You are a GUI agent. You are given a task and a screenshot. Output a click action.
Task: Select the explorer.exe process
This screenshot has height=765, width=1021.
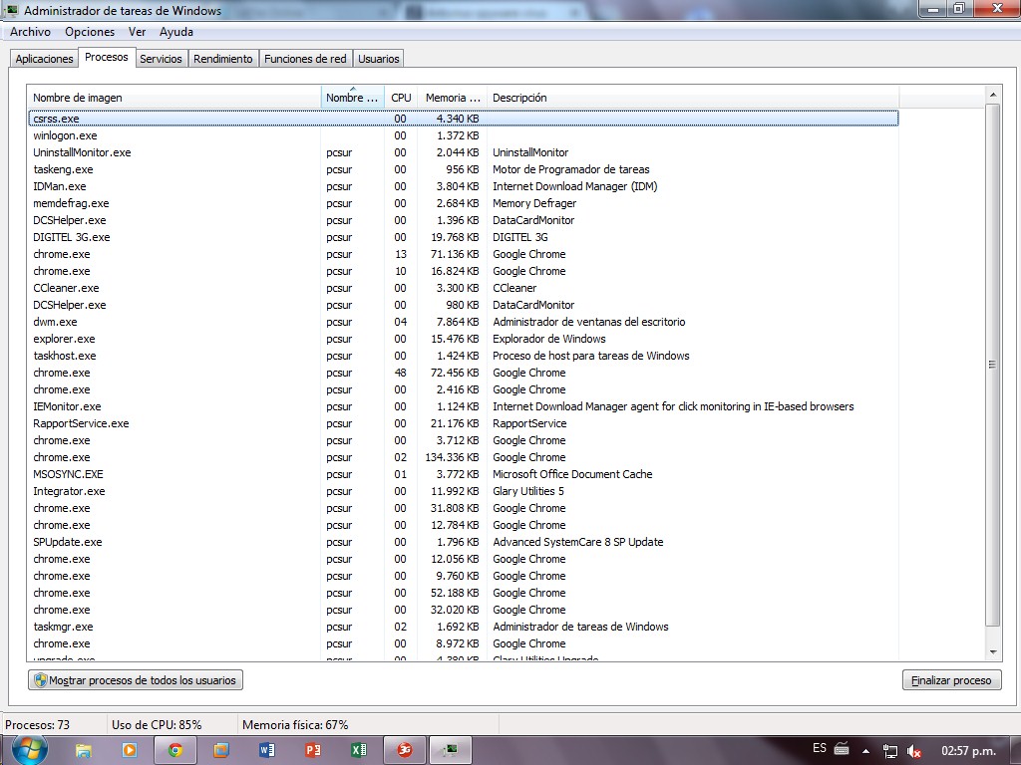coord(463,339)
